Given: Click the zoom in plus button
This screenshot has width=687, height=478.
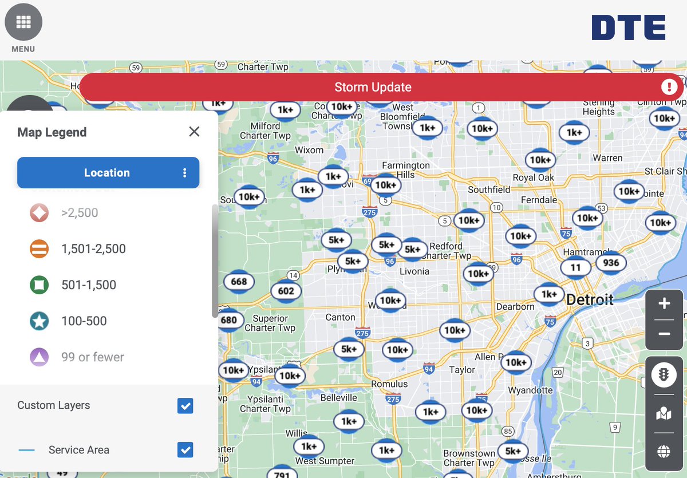Looking at the screenshot, I should [x=664, y=303].
